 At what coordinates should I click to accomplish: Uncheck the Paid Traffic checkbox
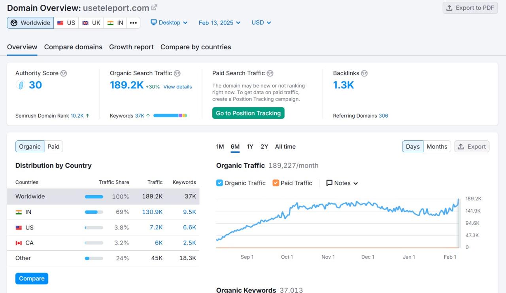tap(276, 183)
